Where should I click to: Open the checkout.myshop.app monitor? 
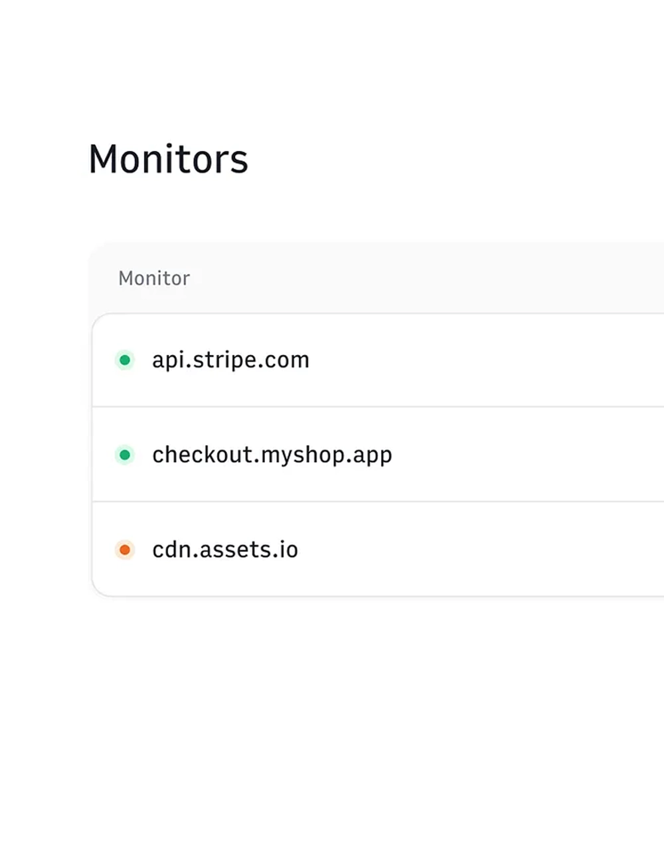point(272,455)
